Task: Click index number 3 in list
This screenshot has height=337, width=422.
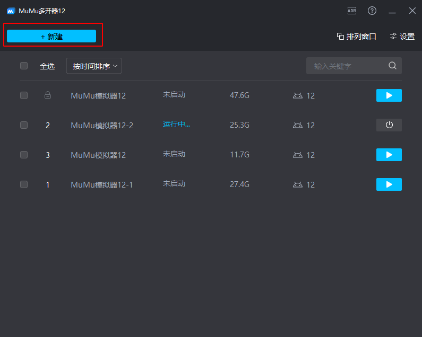Action: point(48,155)
